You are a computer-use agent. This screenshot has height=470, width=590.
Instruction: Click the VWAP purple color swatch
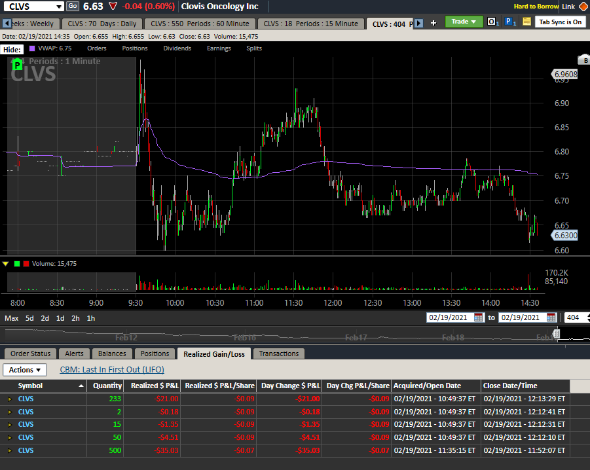coord(32,48)
